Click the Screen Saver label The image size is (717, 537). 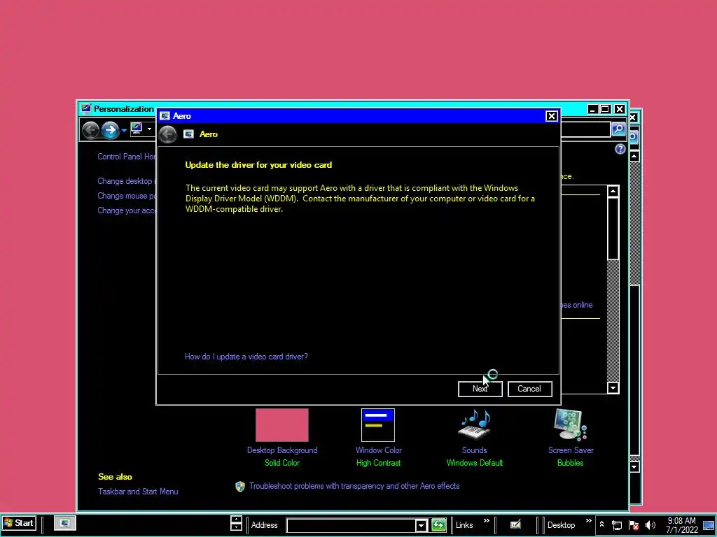[x=571, y=450]
